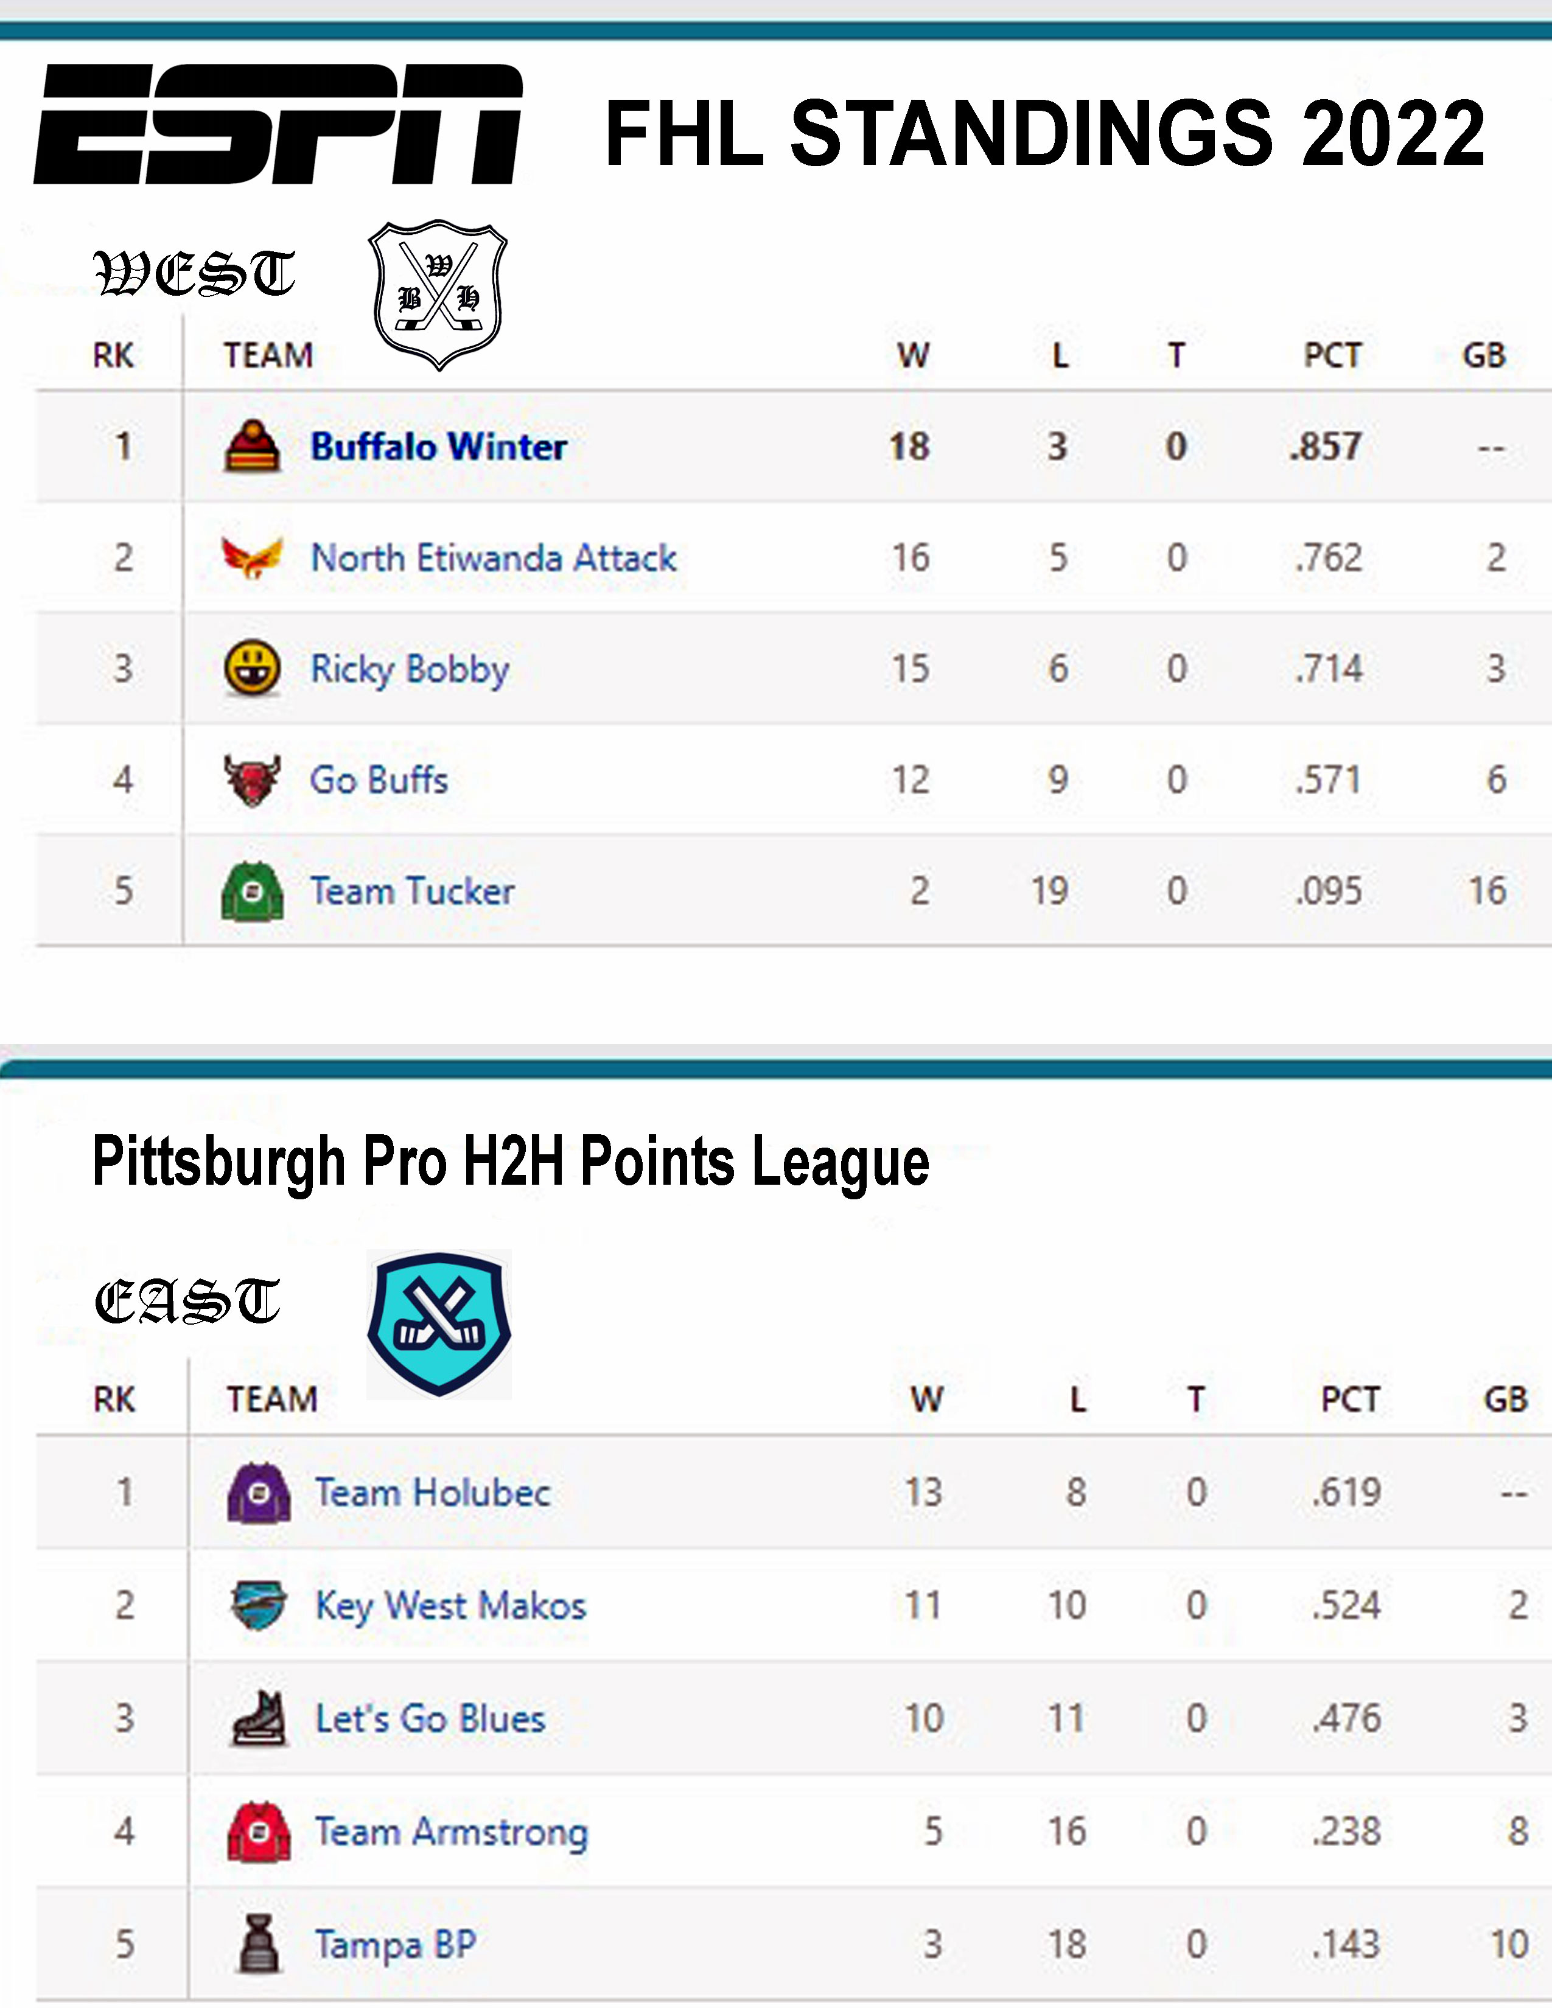The width and height of the screenshot is (1552, 2008).
Task: Click the Tampa BP trophy icon
Action: click(259, 1944)
